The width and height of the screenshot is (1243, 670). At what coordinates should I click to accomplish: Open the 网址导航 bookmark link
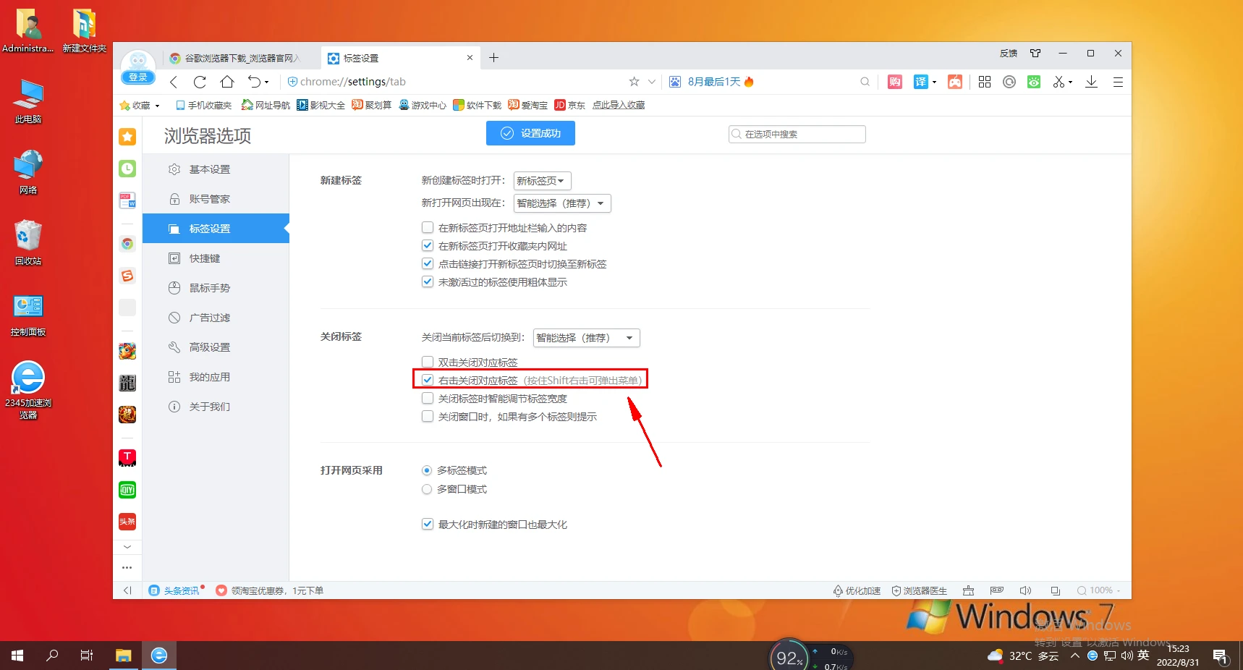point(266,106)
